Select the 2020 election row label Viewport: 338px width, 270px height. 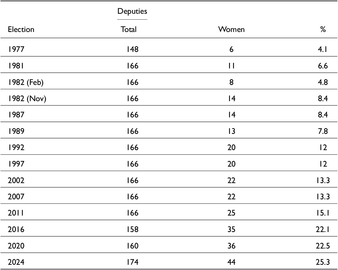[x=16, y=246]
